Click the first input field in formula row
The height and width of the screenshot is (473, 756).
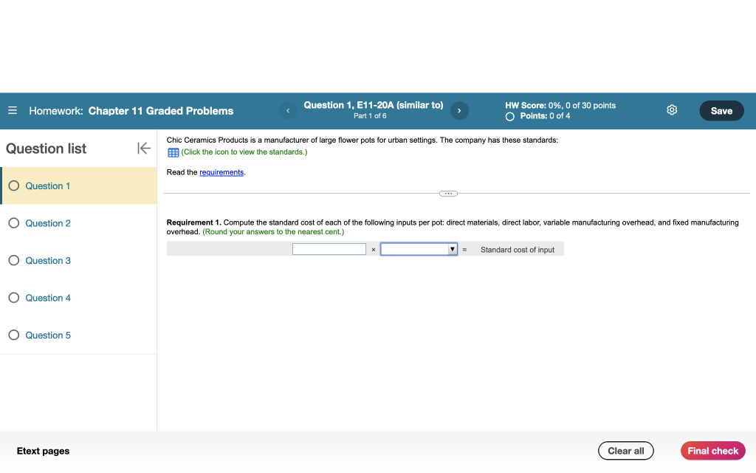329,249
